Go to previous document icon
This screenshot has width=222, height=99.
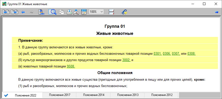(6, 12)
